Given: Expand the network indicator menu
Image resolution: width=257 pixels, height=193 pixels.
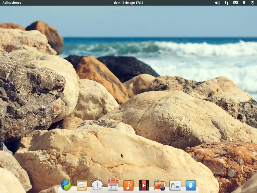Looking at the screenshot, I should 226,3.
